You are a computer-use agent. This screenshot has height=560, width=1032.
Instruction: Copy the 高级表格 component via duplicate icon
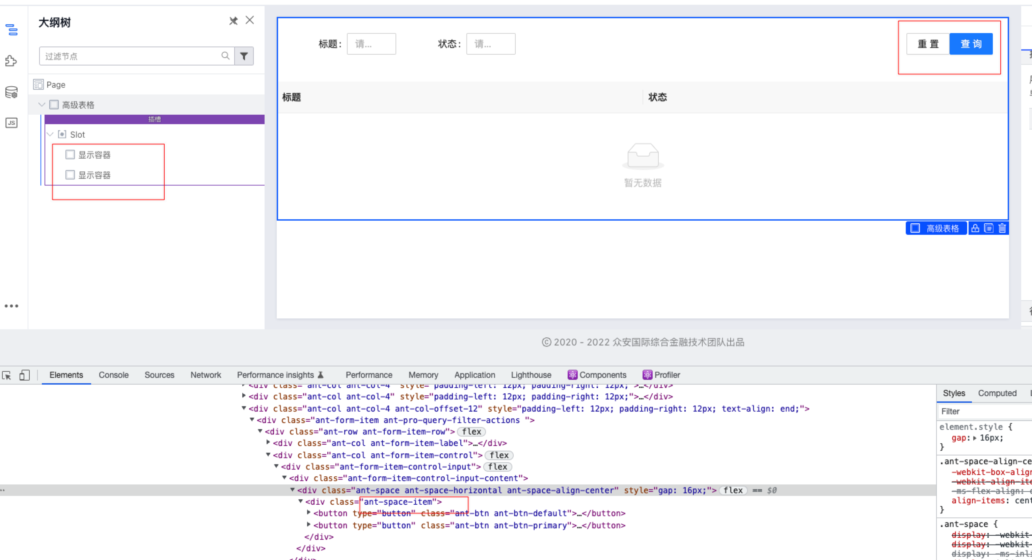click(x=989, y=228)
